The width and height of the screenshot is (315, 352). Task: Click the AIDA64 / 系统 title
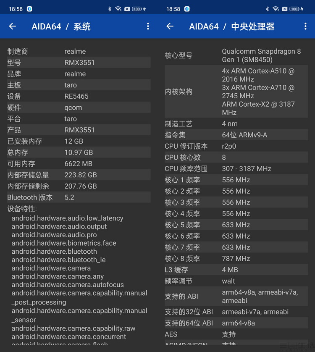click(x=61, y=26)
